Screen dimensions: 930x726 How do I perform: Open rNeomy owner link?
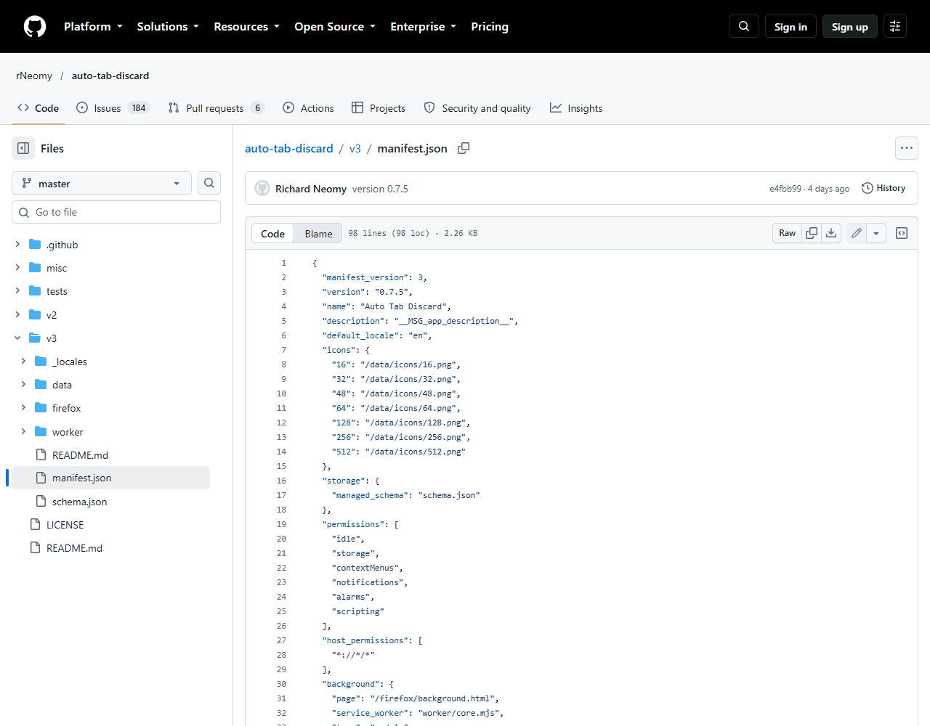click(x=34, y=76)
